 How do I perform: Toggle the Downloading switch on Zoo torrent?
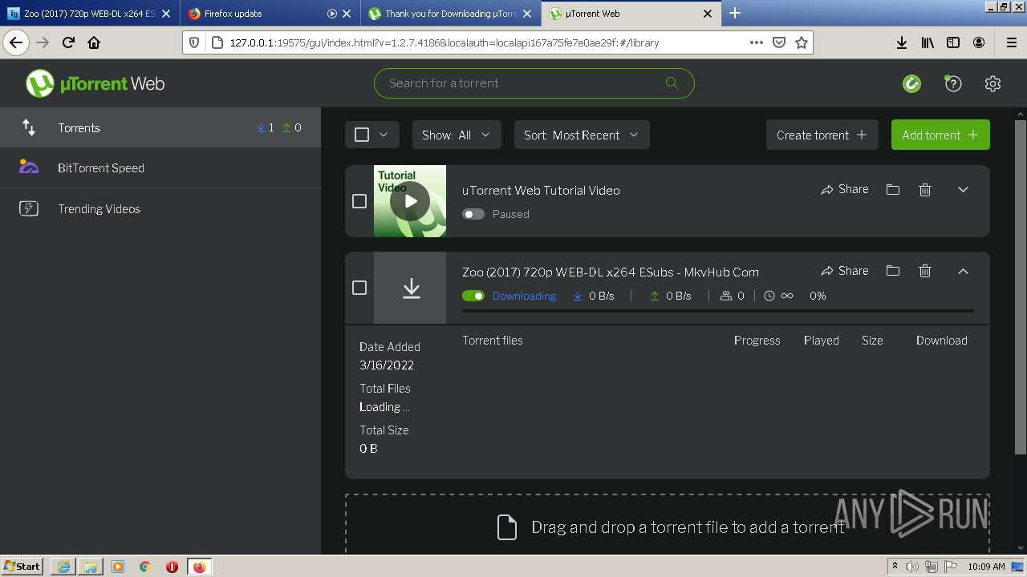[x=473, y=296]
